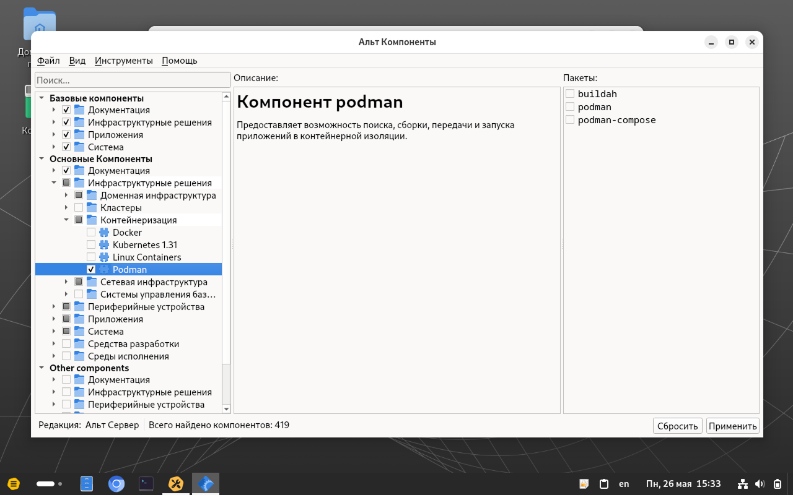Open the terminal taskbar icon
This screenshot has width=793, height=495.
(x=146, y=484)
